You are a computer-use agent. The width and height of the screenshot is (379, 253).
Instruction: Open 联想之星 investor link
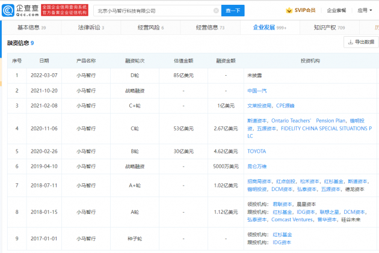pyautogui.click(x=329, y=212)
